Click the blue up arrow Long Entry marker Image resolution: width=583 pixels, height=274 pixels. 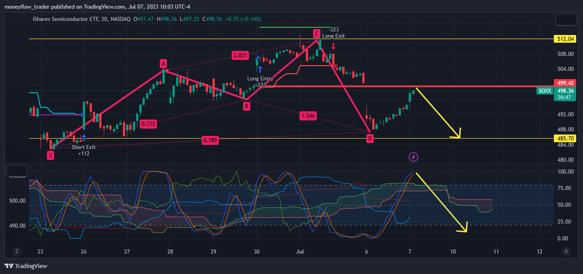(260, 69)
